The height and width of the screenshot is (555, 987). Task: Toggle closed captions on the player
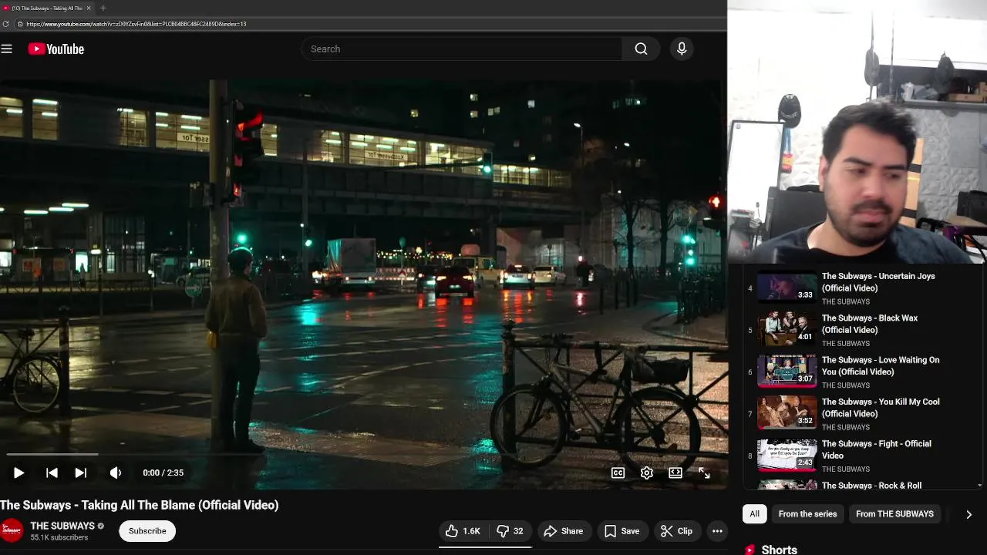click(618, 473)
